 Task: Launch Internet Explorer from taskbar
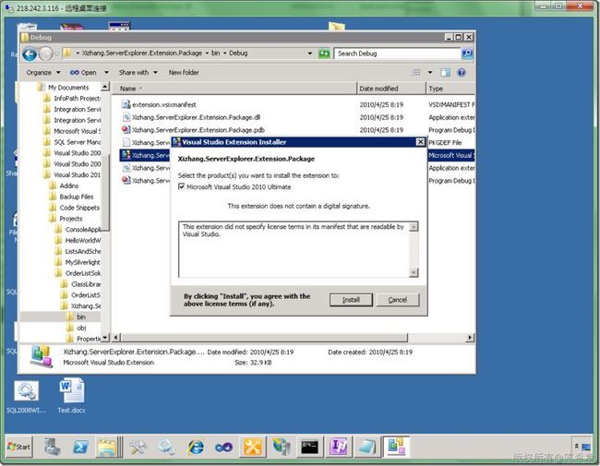(196, 447)
